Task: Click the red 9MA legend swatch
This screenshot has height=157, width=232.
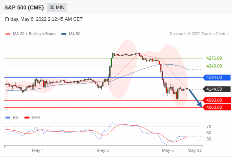Action: point(27,118)
